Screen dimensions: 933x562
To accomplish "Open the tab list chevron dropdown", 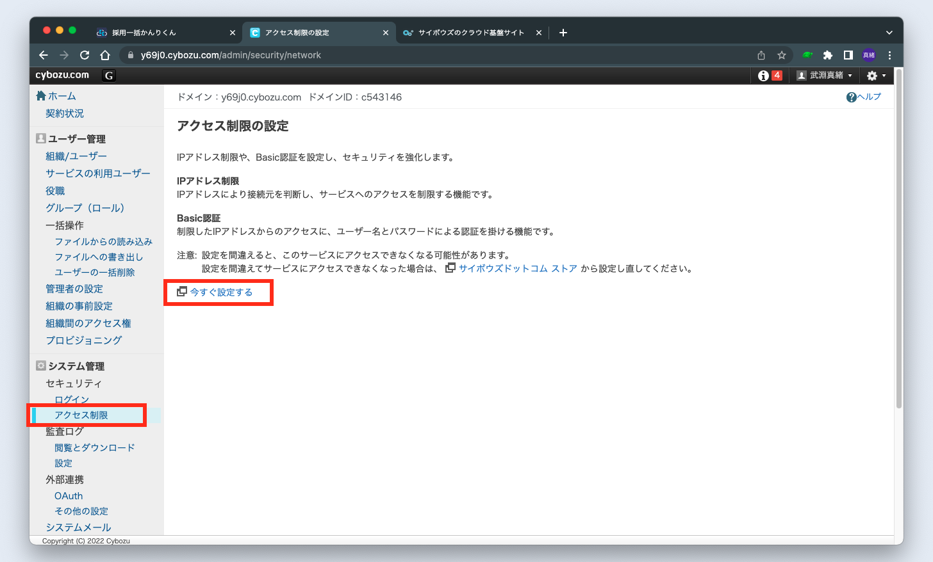I will pos(889,33).
